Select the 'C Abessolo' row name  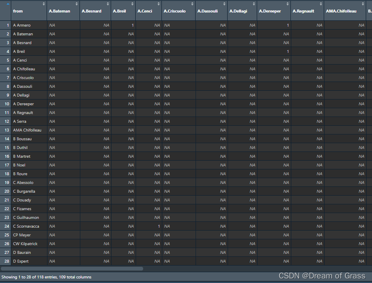click(x=23, y=183)
